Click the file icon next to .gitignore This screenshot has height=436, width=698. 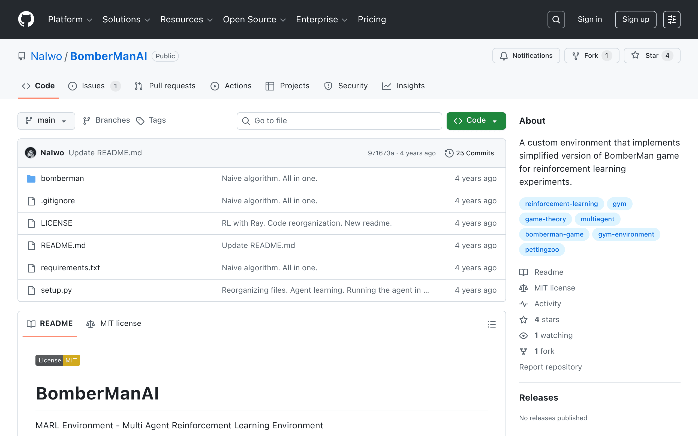pyautogui.click(x=31, y=201)
